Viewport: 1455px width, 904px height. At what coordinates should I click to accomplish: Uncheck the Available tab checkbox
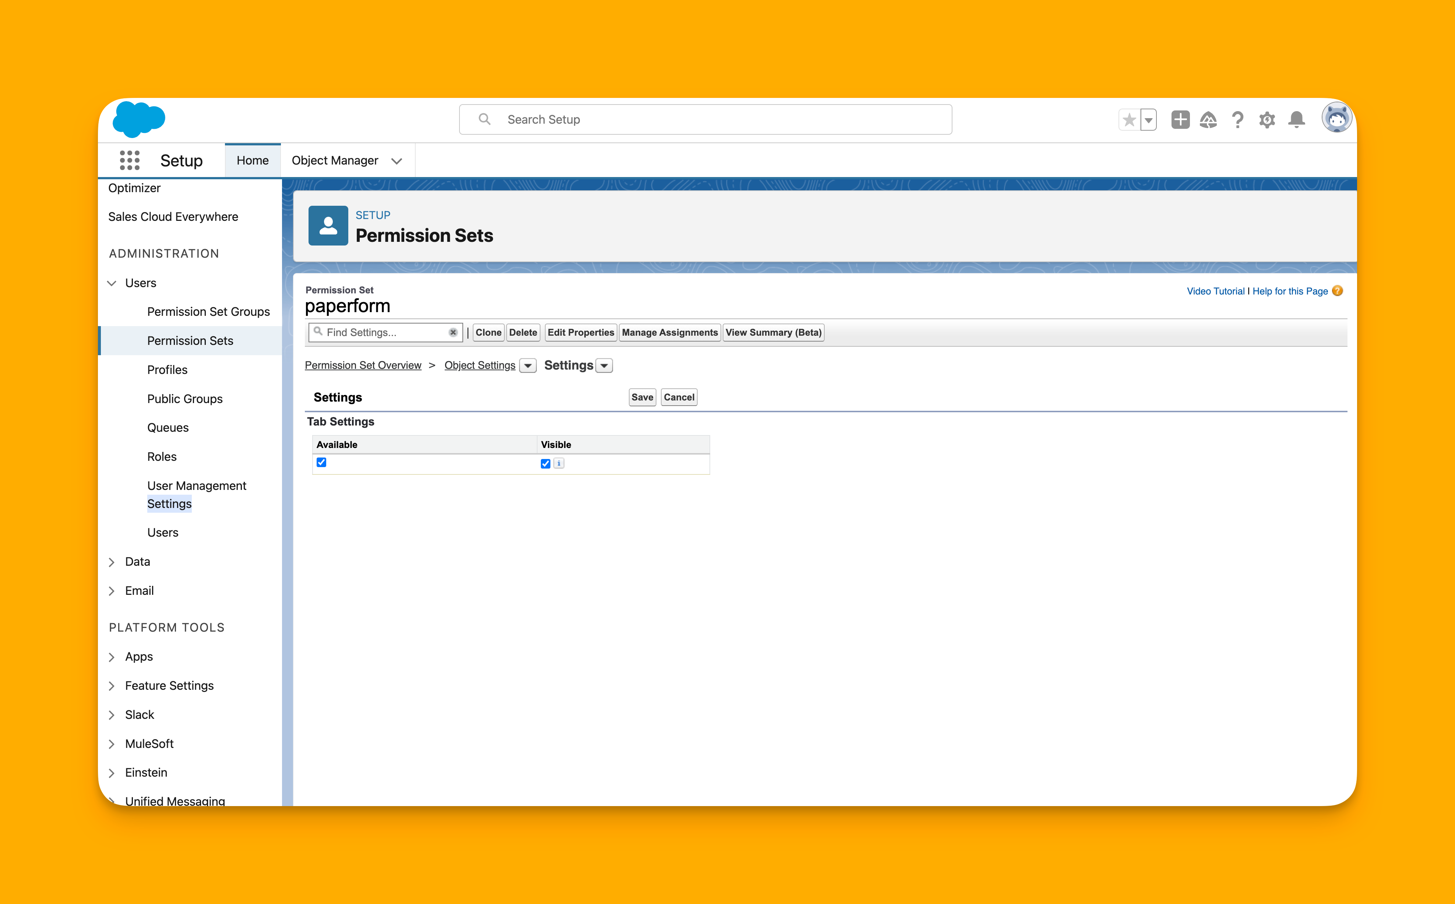(x=322, y=462)
